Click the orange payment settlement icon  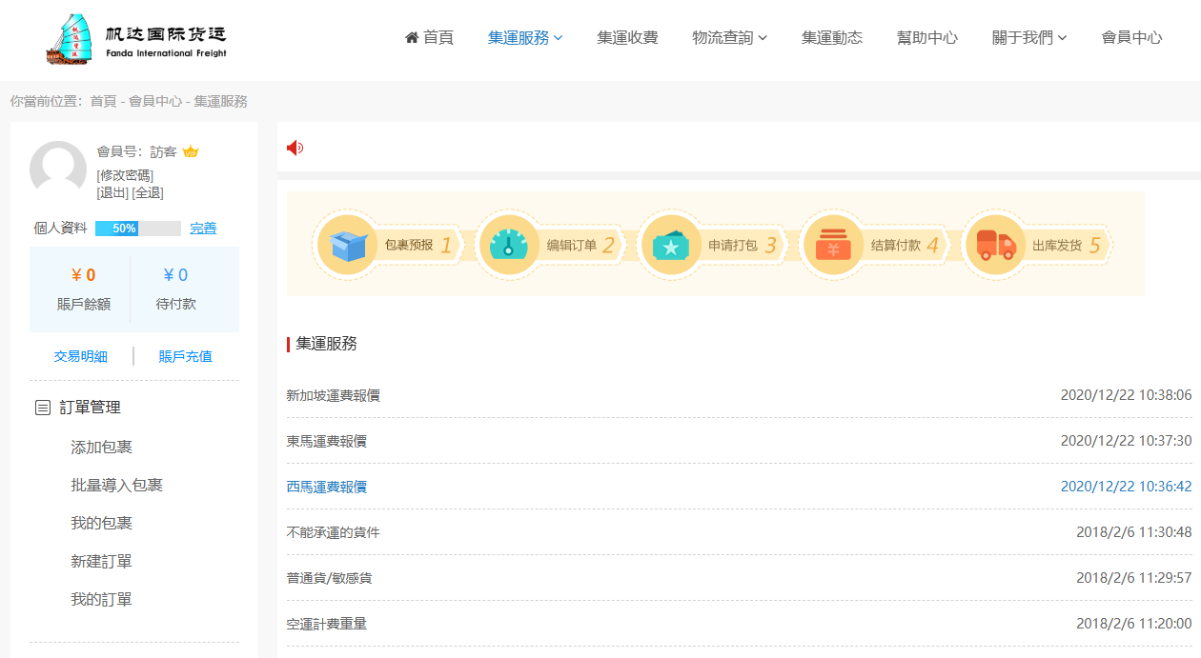833,245
